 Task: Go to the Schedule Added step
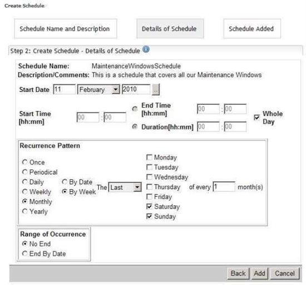(252, 29)
